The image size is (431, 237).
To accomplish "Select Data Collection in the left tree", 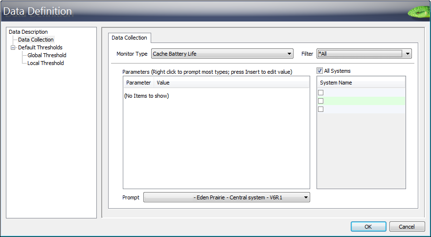I will pyautogui.click(x=36, y=40).
